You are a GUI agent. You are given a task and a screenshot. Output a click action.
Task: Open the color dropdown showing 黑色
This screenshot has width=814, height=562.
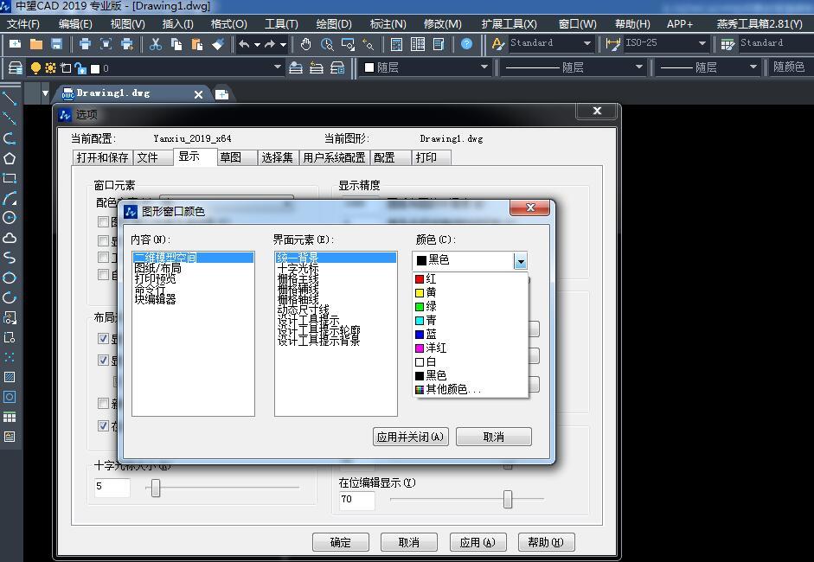pos(520,260)
